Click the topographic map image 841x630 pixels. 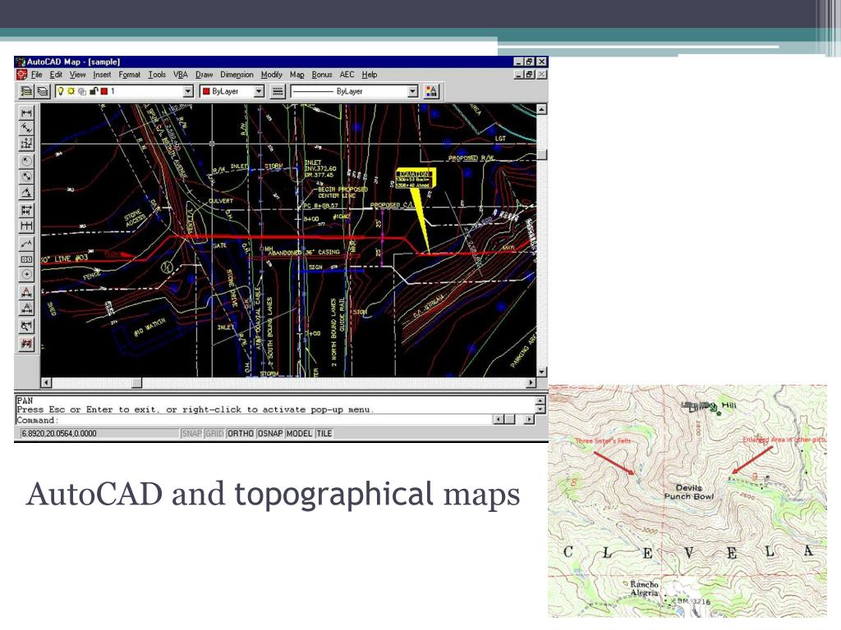tap(687, 501)
